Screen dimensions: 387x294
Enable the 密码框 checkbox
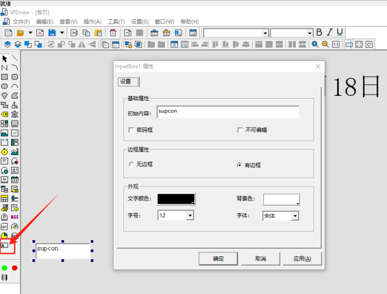pyautogui.click(x=131, y=130)
